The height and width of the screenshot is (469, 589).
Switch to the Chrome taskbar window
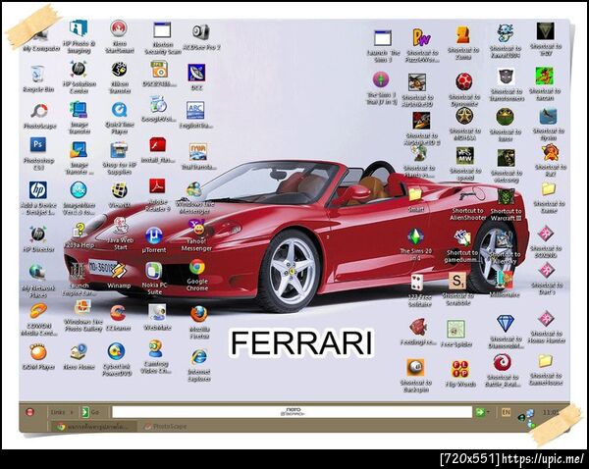[93, 427]
